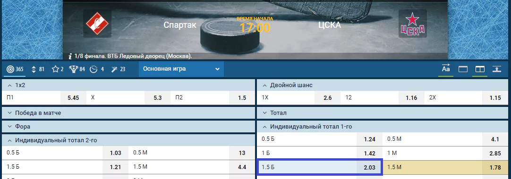Click the collapse-to-top arrow icon
This screenshot has width=511, height=179.
497,69
